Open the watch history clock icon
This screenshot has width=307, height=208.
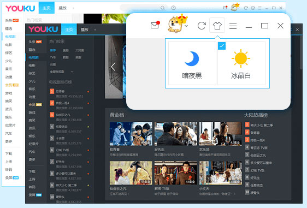point(173,8)
